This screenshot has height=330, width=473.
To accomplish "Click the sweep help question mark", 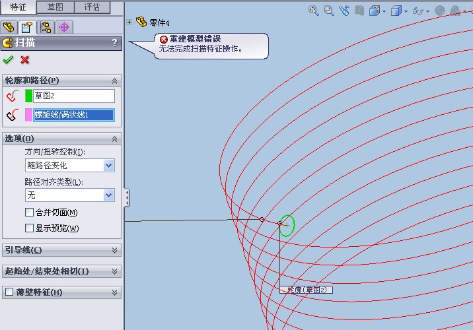I will pos(114,43).
